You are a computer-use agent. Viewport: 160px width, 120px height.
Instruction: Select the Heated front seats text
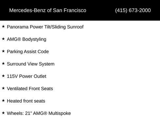(26, 101)
